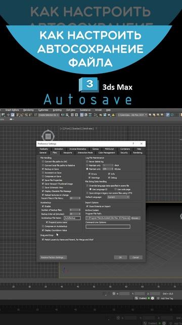This screenshot has height=325, width=182.
Task: Open the Scene Explorer toggle icon
Action: pyautogui.click(x=72, y=115)
